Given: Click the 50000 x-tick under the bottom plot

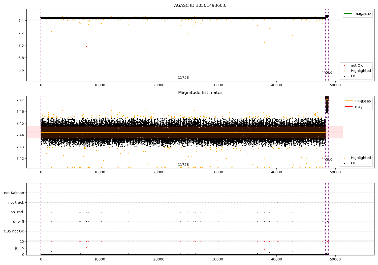Looking at the screenshot, I should pos(335,259).
